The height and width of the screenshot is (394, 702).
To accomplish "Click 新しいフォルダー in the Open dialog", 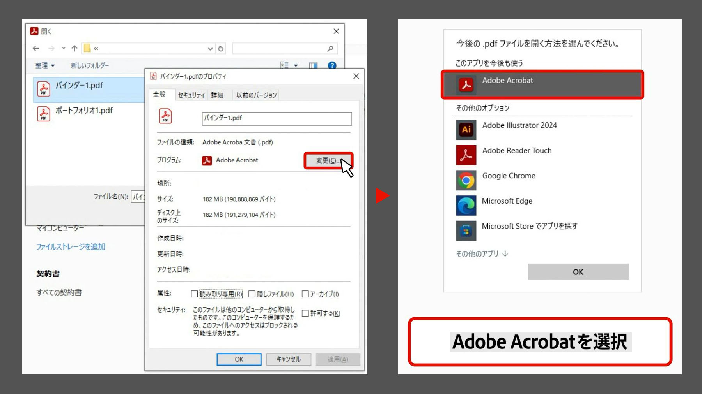I will pos(90,65).
